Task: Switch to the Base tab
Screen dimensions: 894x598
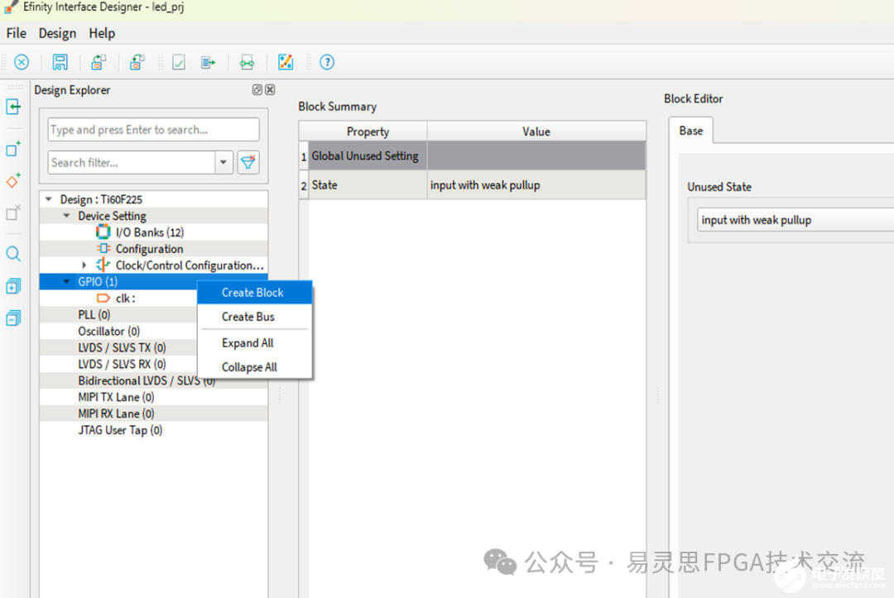Action: [x=691, y=131]
